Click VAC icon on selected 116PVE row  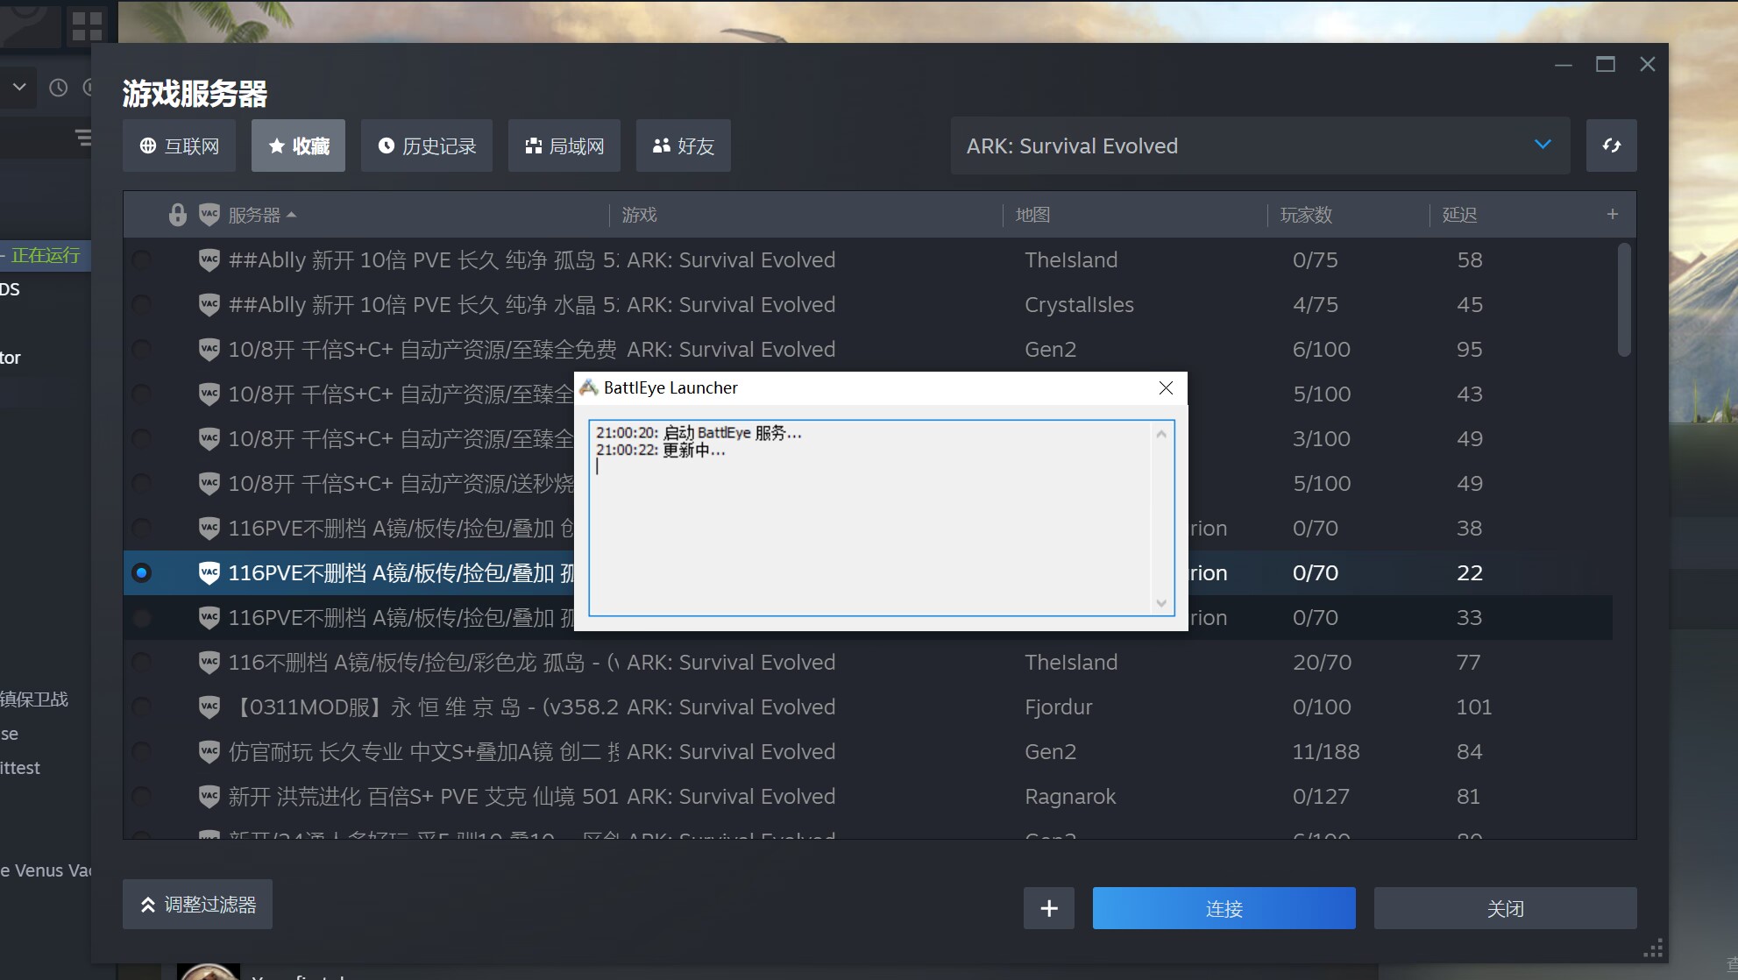[209, 572]
